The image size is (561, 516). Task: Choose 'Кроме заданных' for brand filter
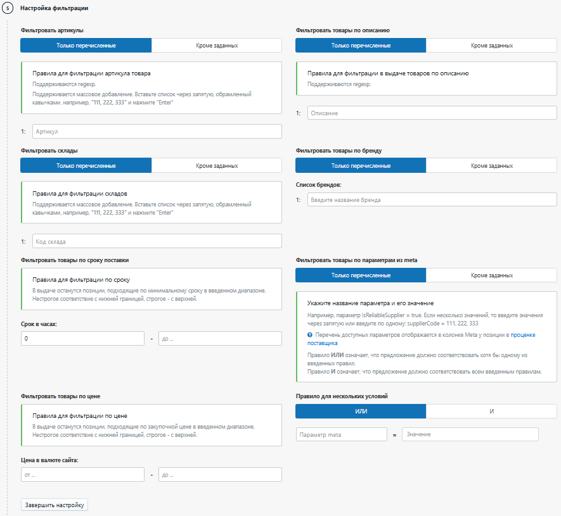coord(491,166)
